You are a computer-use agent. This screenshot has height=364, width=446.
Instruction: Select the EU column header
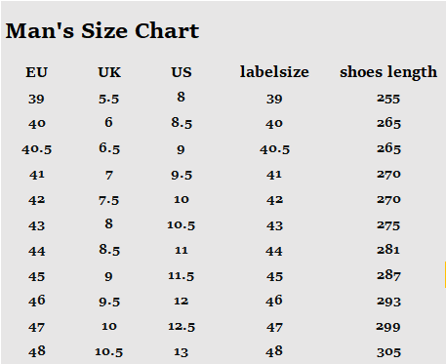click(37, 72)
